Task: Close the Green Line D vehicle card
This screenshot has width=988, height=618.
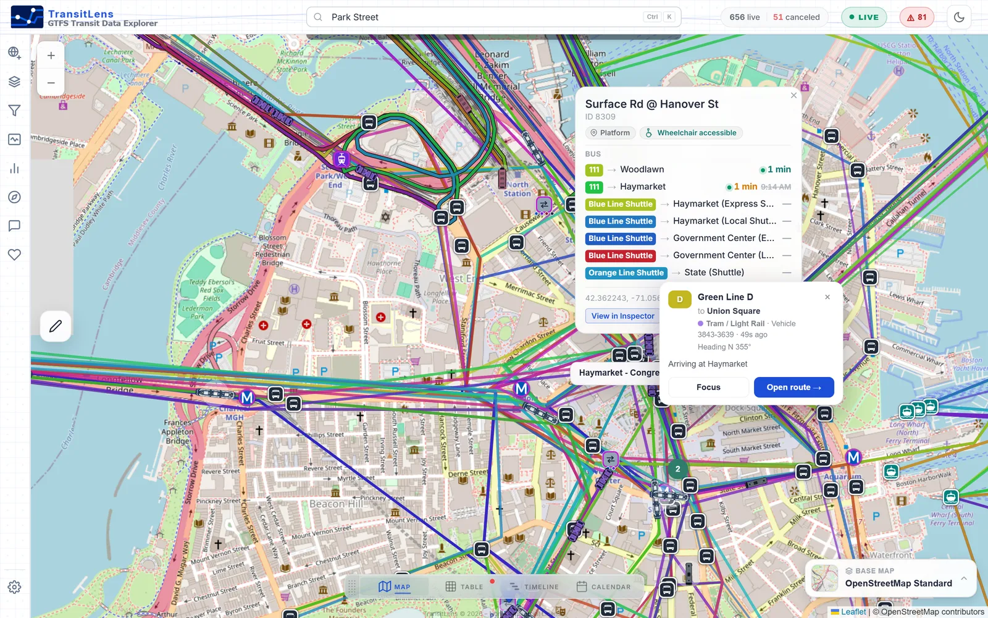Action: (x=827, y=297)
